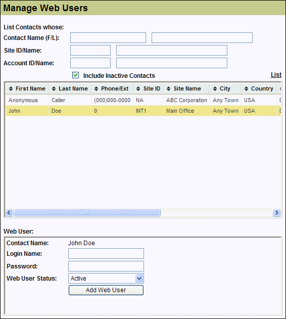Sort by City column arrows
The image size is (286, 319).
tap(215, 88)
